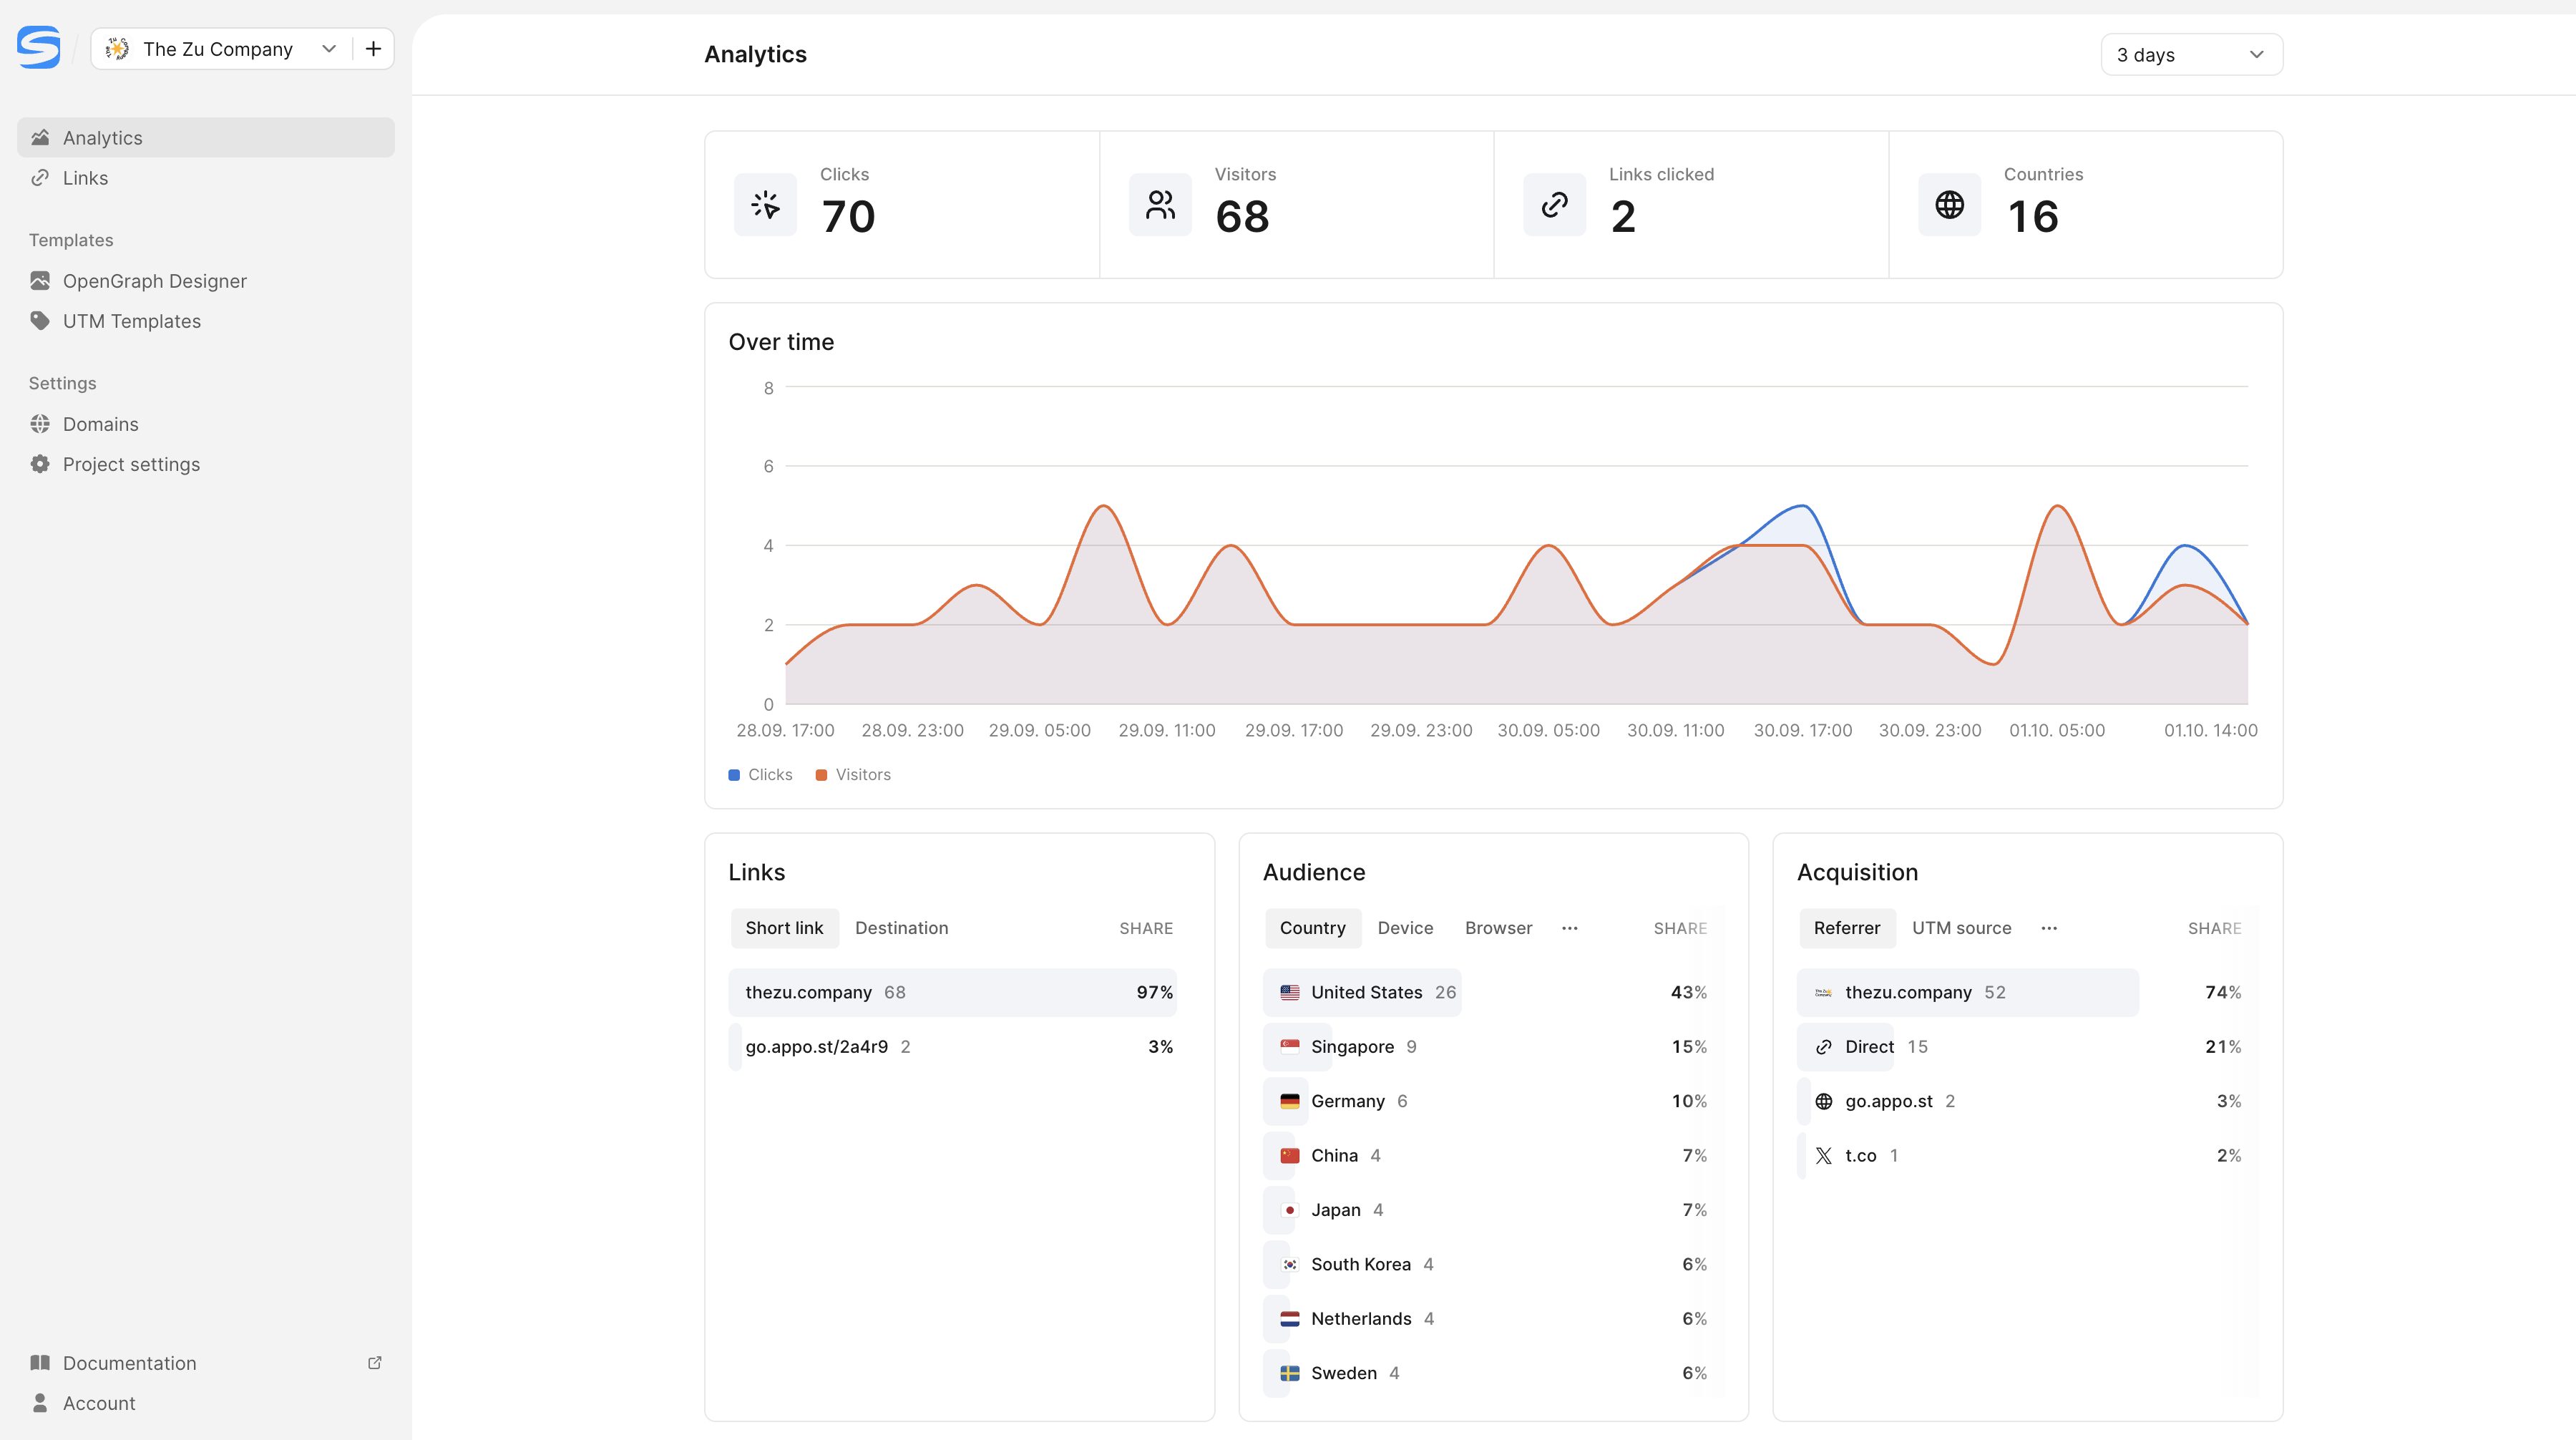Open Analytics in the sidebar
The height and width of the screenshot is (1440, 2576).
tap(206, 138)
